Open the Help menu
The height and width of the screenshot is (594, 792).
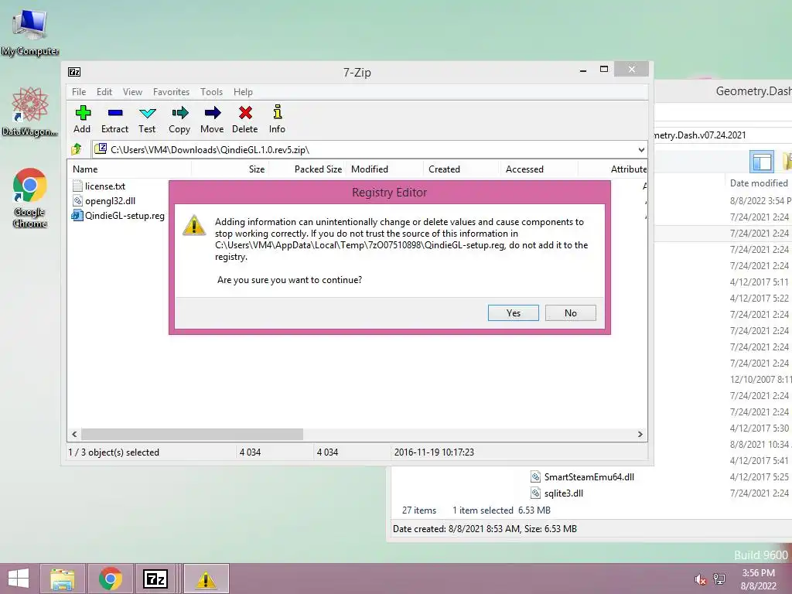[x=243, y=92]
